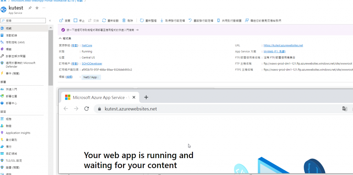Select the FTPS hostname text
Image resolution: width=353 pixels, height=175 pixels.
[308, 70]
